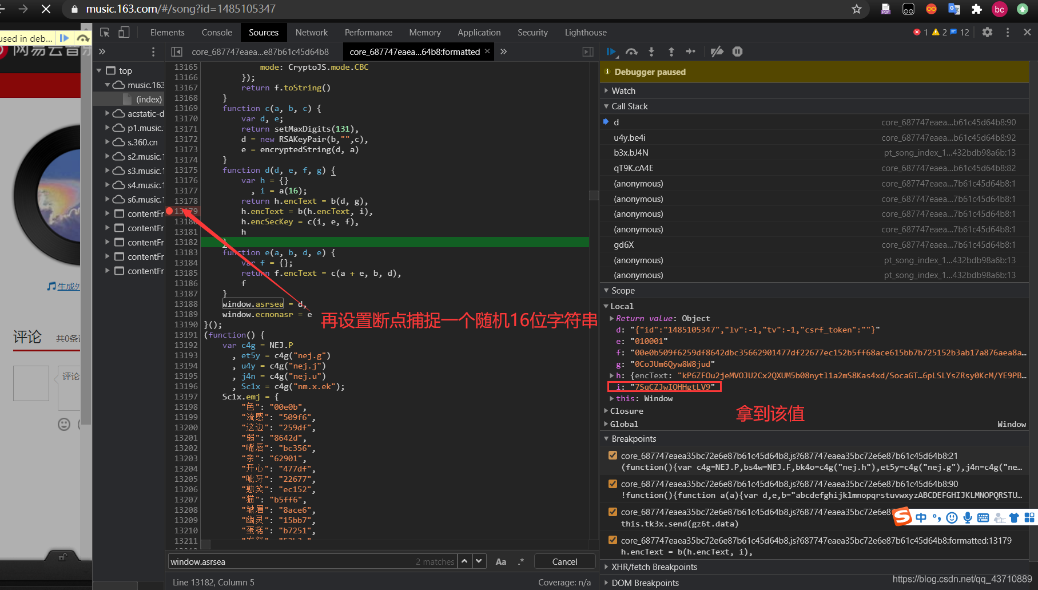The height and width of the screenshot is (590, 1038).
Task: Click the Google Translate extension icon
Action: (954, 9)
